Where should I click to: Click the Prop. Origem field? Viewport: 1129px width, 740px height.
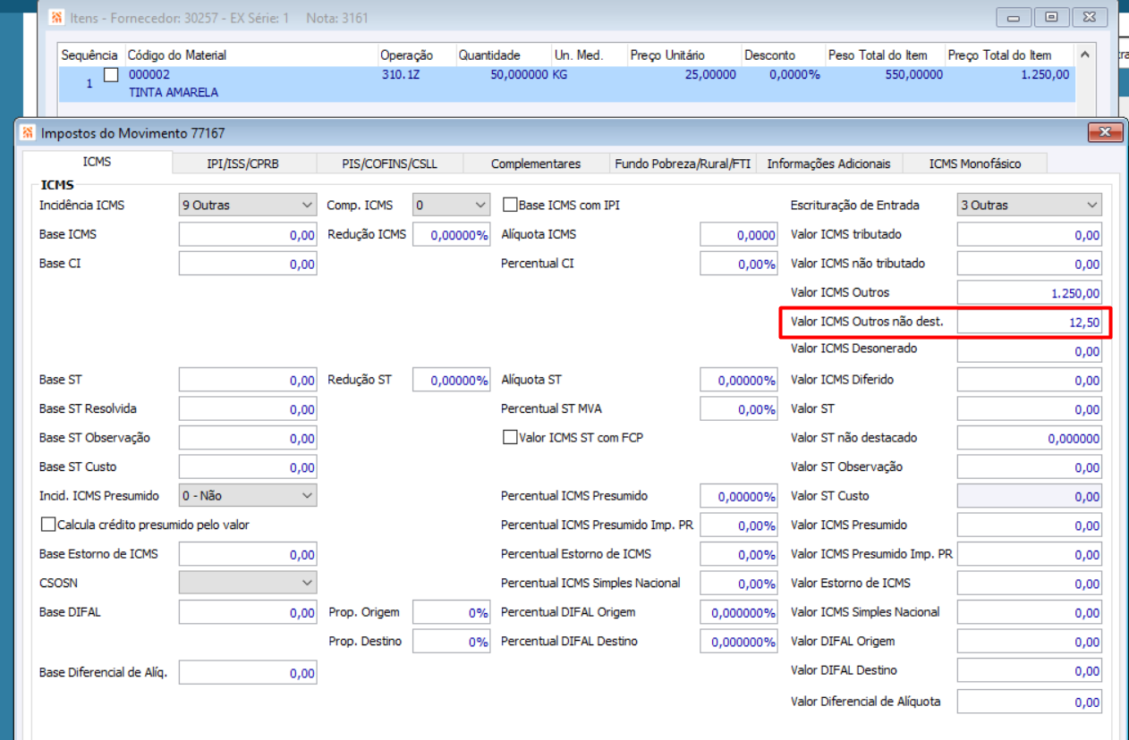(451, 612)
